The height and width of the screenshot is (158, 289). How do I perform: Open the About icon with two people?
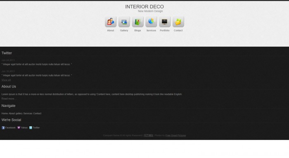point(111,21)
